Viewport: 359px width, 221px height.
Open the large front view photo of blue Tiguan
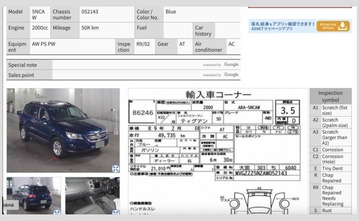[x=63, y=128]
